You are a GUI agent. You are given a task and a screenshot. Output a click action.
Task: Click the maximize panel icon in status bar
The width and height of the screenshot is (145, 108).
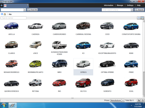point(143,101)
